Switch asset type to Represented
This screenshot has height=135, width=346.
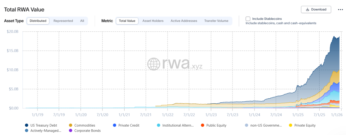pyautogui.click(x=63, y=21)
